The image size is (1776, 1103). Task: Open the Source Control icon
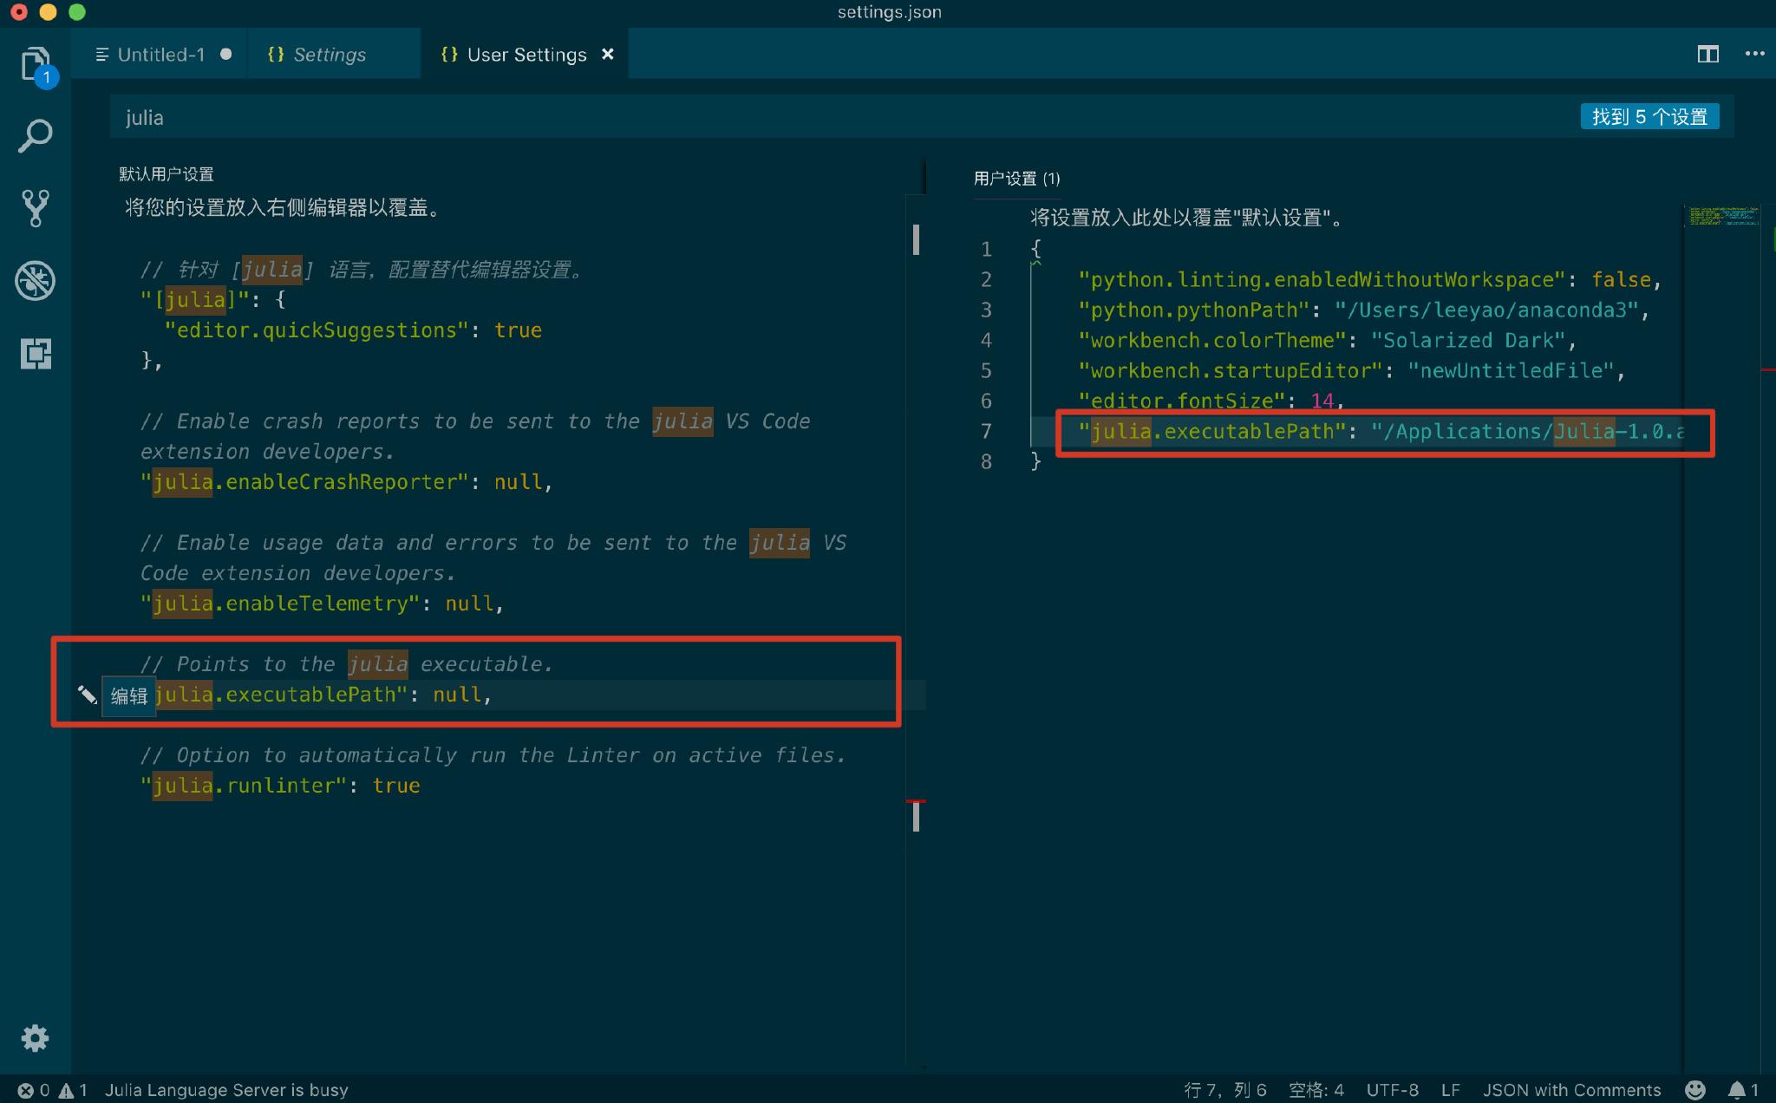pyautogui.click(x=35, y=208)
